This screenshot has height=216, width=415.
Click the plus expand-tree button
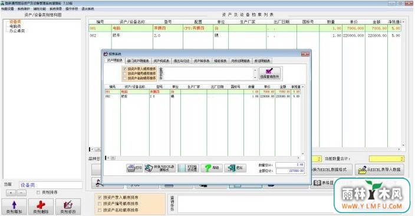11,192
